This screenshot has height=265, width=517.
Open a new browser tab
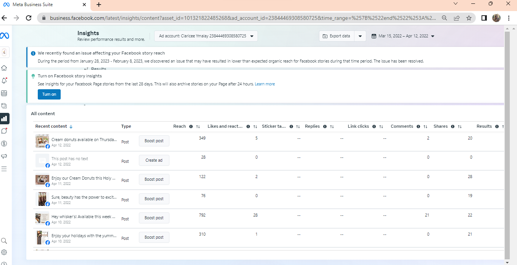point(99,5)
